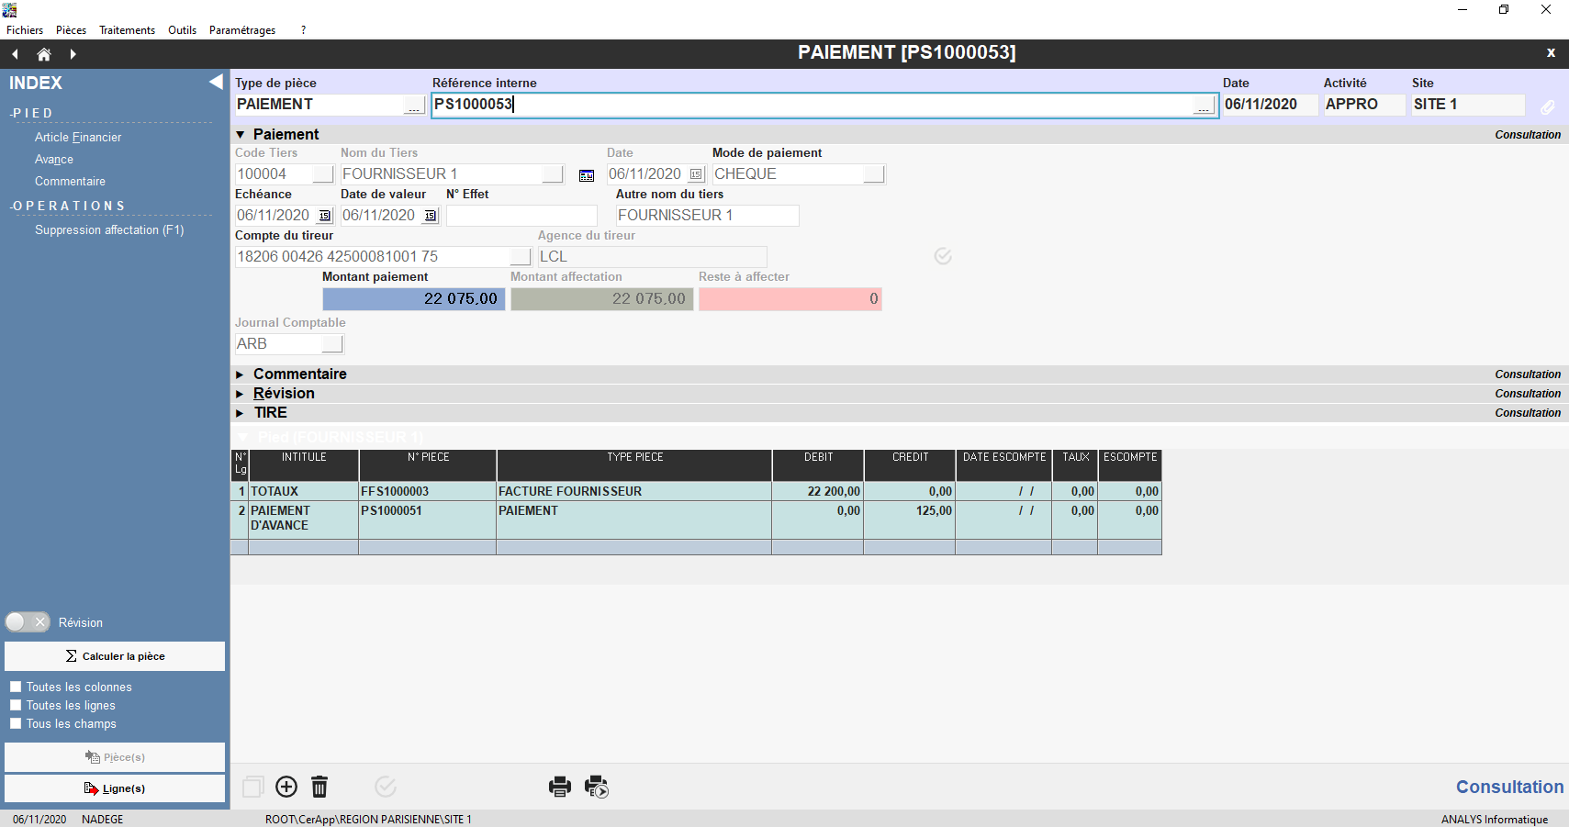Click the blue Montant paiement amount field
The height and width of the screenshot is (827, 1569).
click(413, 299)
